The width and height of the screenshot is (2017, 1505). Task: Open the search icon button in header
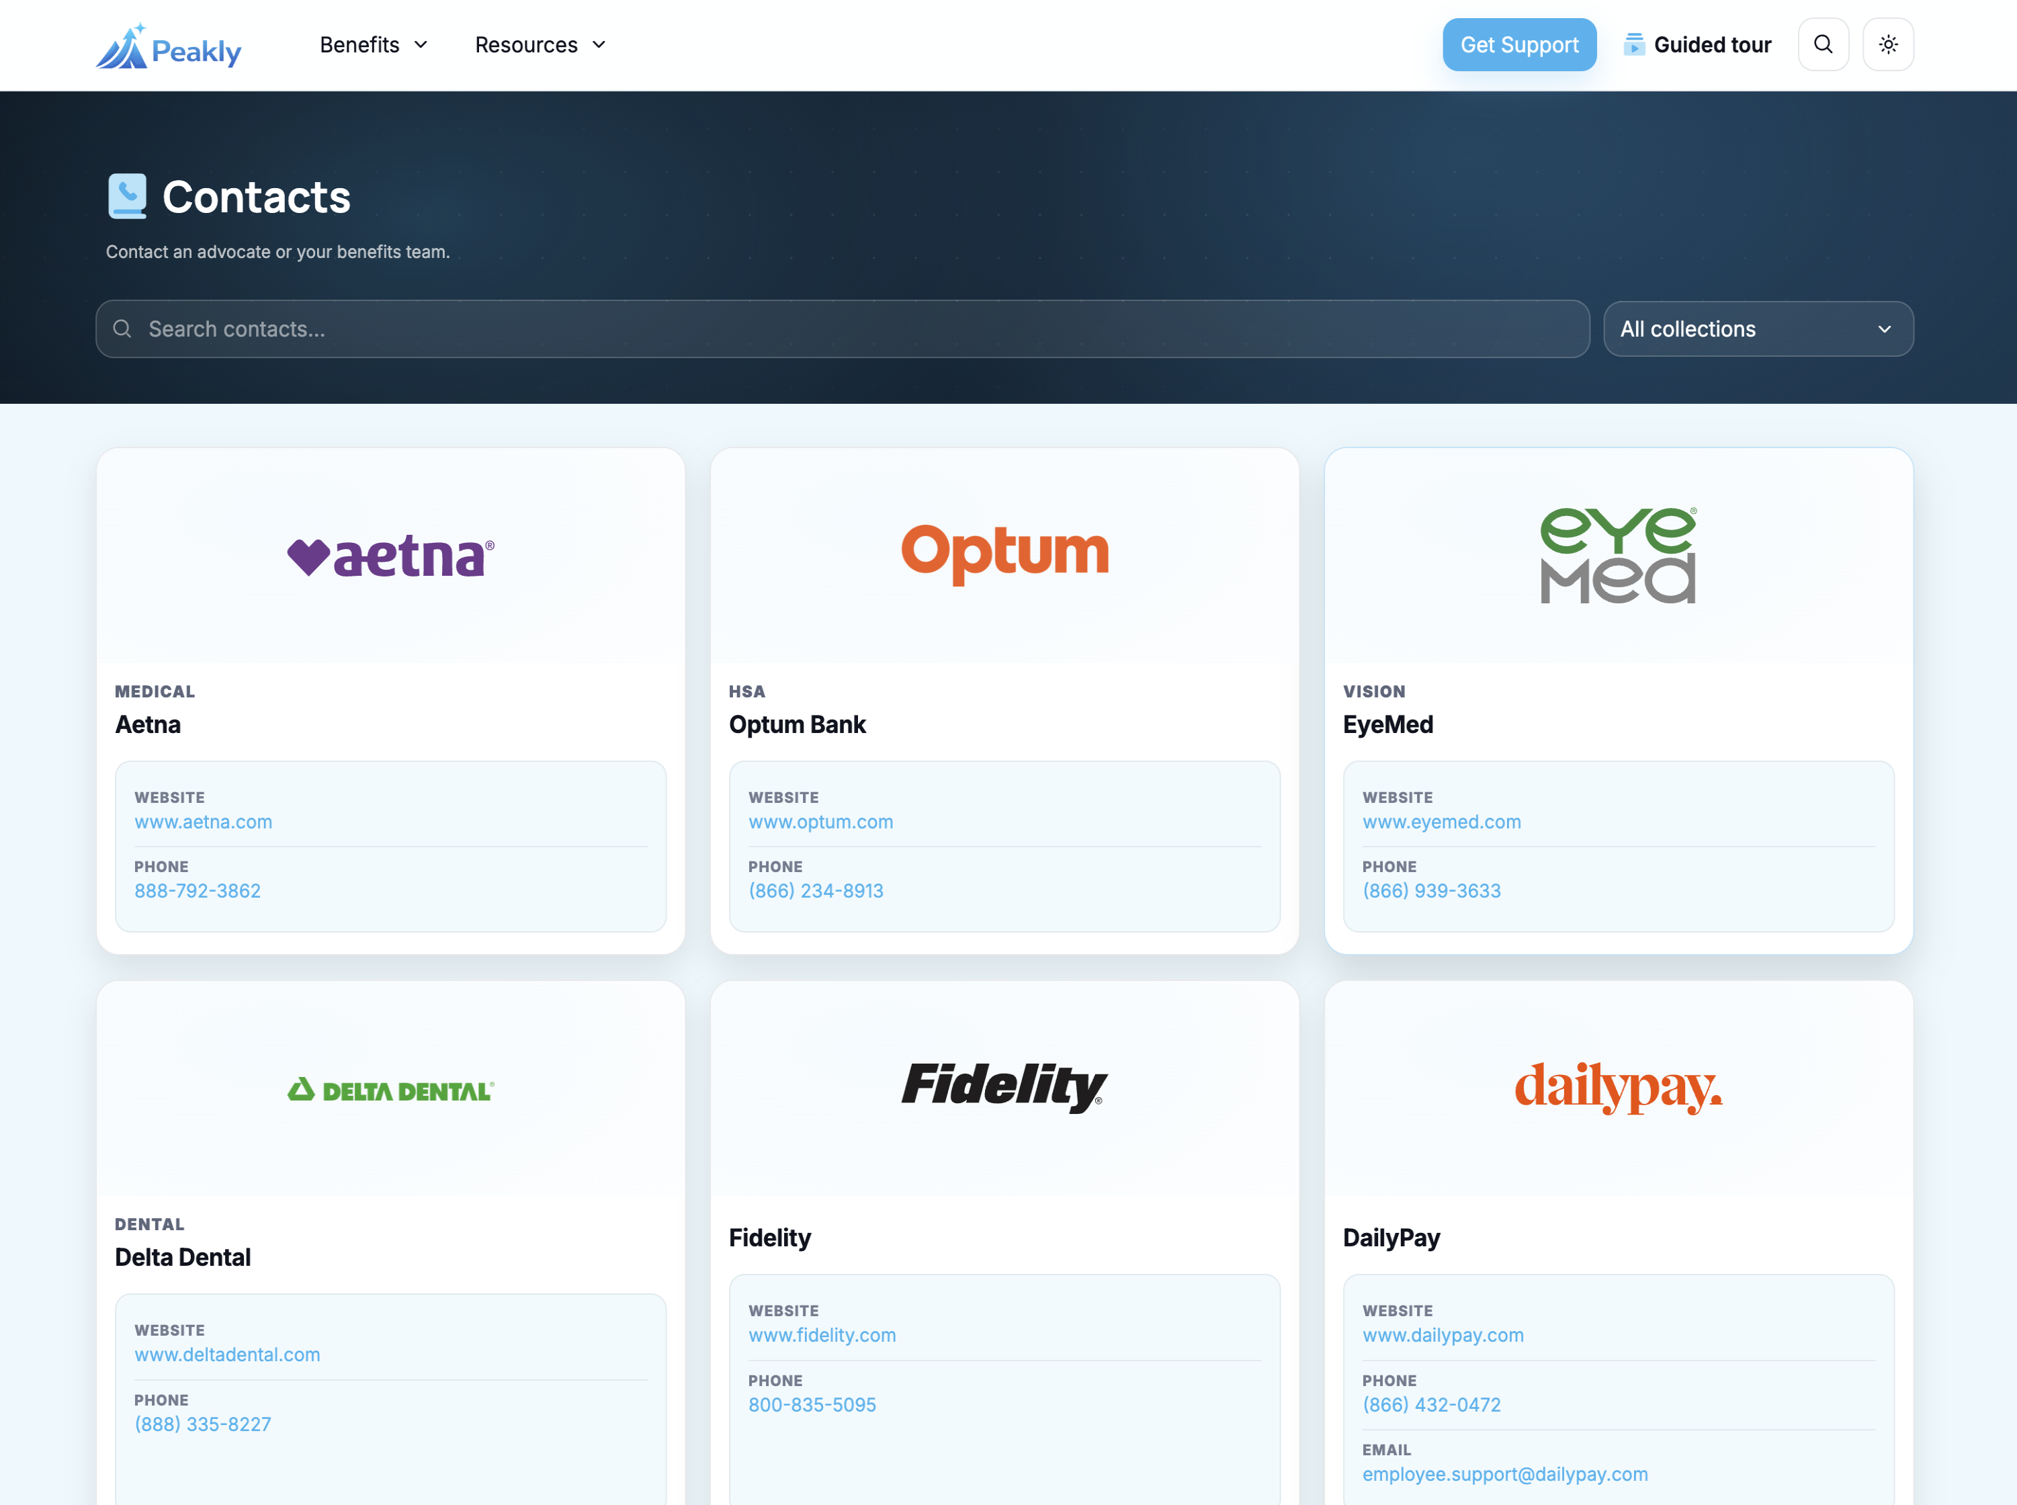tap(1823, 44)
